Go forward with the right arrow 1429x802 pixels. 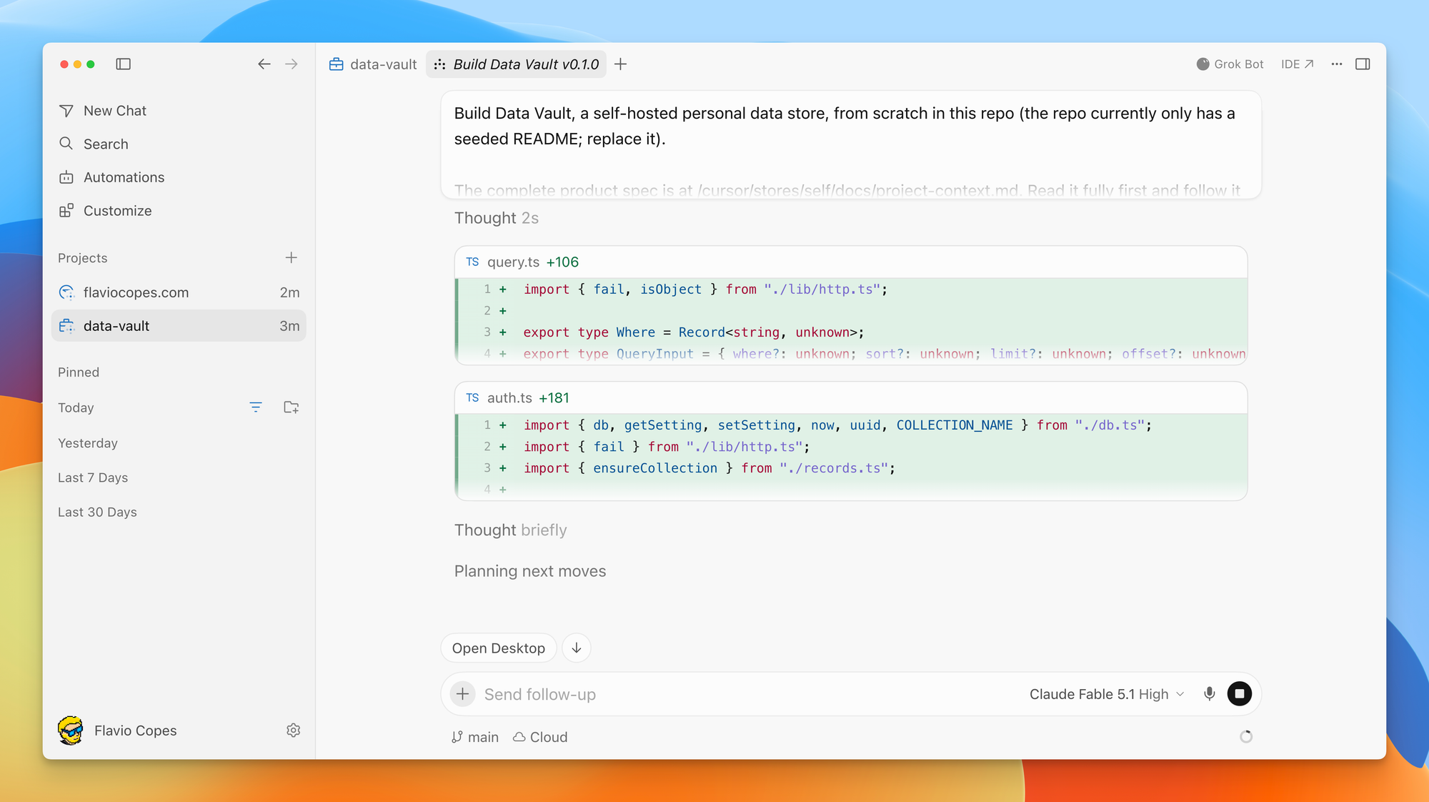[292, 64]
